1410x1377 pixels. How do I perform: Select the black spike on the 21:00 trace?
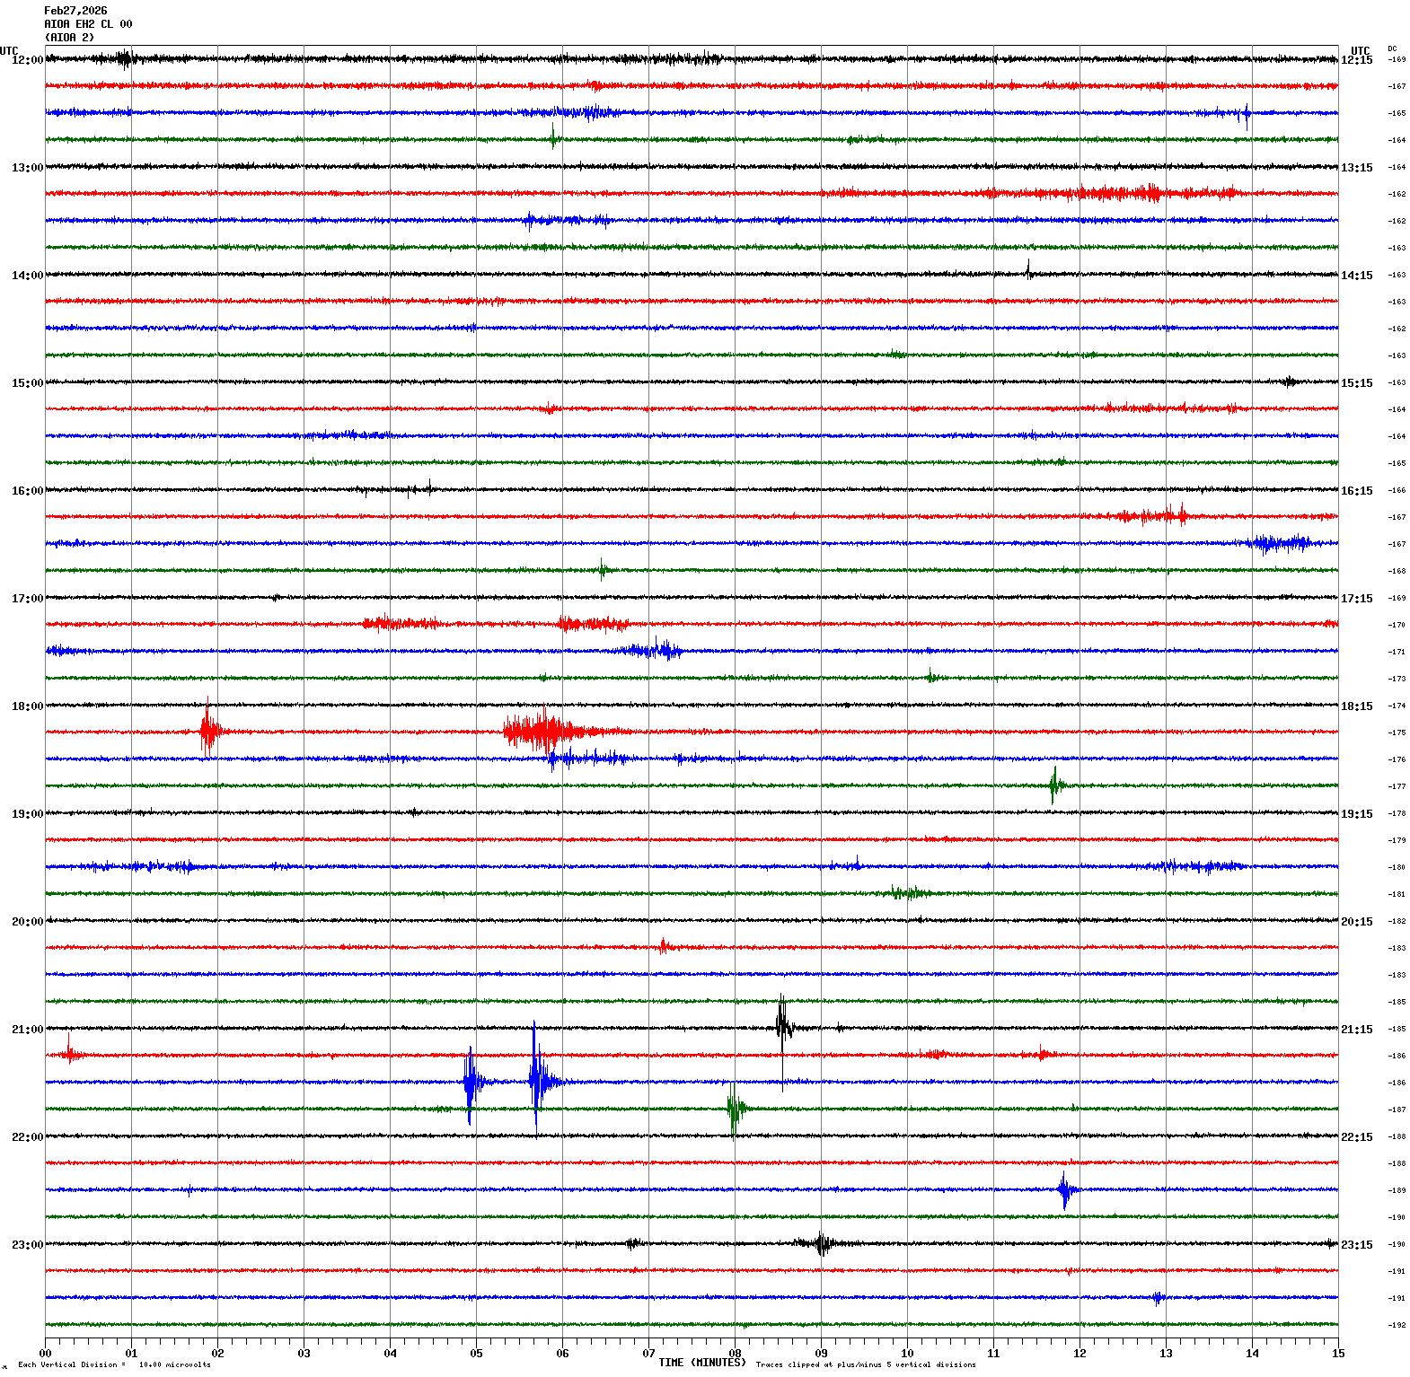pos(783,1022)
